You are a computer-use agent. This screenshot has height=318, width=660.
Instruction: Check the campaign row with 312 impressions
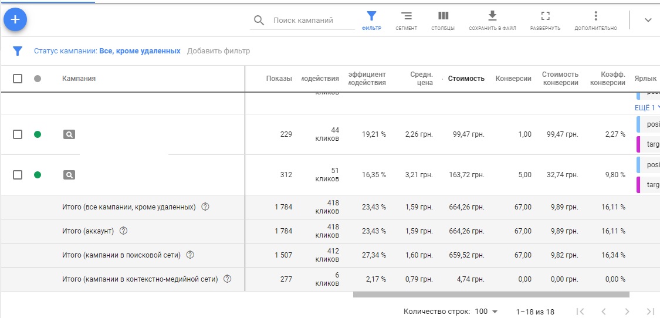(x=17, y=175)
